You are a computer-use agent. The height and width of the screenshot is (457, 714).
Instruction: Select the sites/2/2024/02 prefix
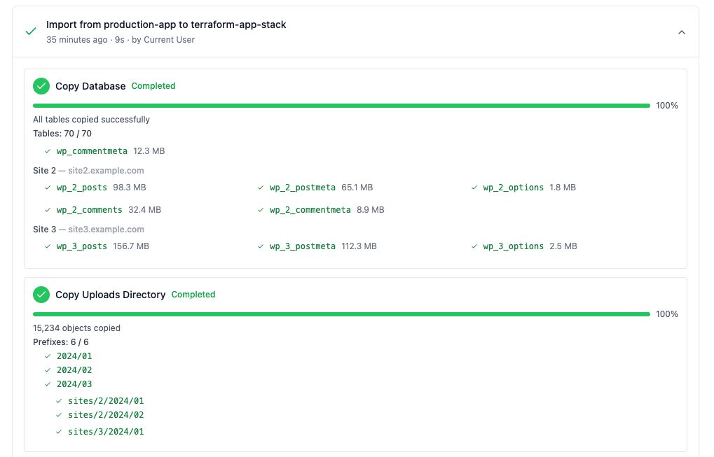click(106, 415)
